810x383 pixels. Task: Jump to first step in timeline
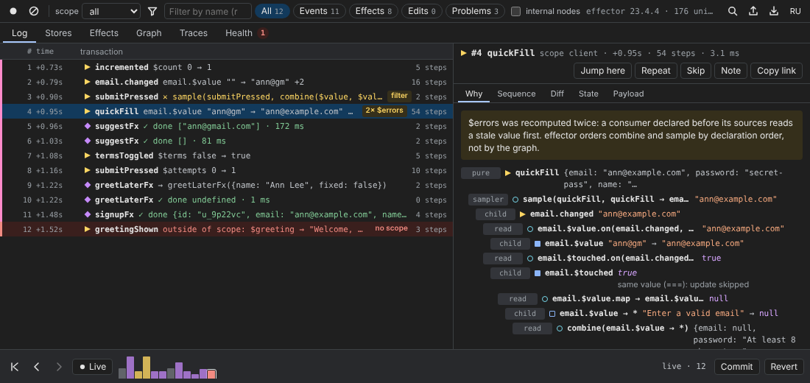[x=15, y=367]
